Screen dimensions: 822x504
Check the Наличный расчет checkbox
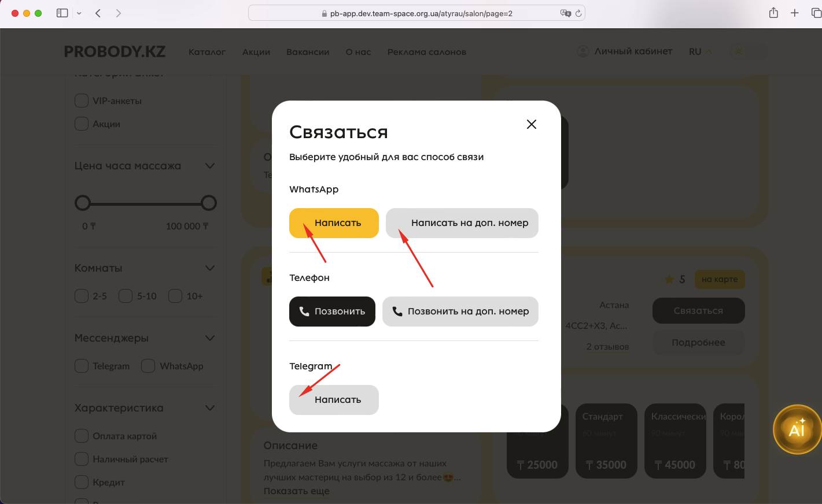[x=82, y=459]
